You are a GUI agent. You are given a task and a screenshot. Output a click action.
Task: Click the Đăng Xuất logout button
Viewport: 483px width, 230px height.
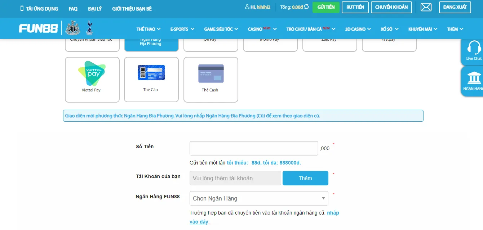click(455, 7)
